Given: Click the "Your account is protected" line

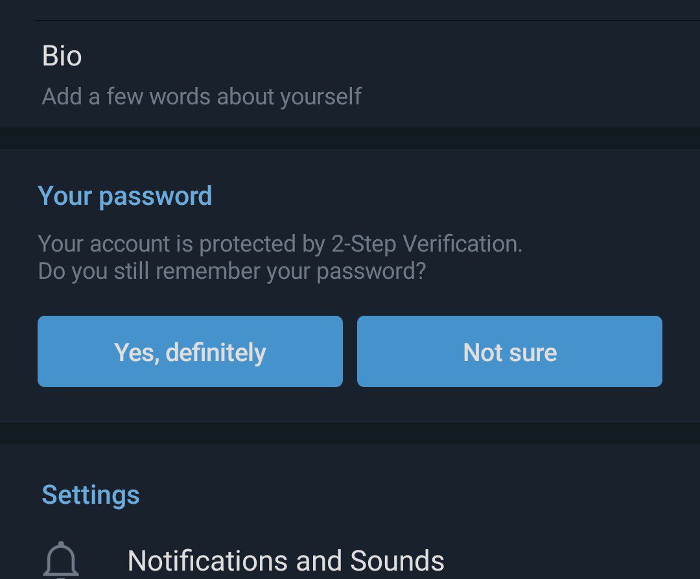Looking at the screenshot, I should tap(280, 244).
